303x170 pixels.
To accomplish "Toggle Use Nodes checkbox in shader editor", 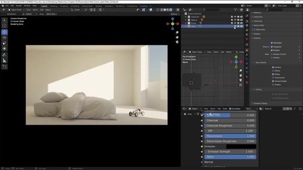I will (230, 109).
